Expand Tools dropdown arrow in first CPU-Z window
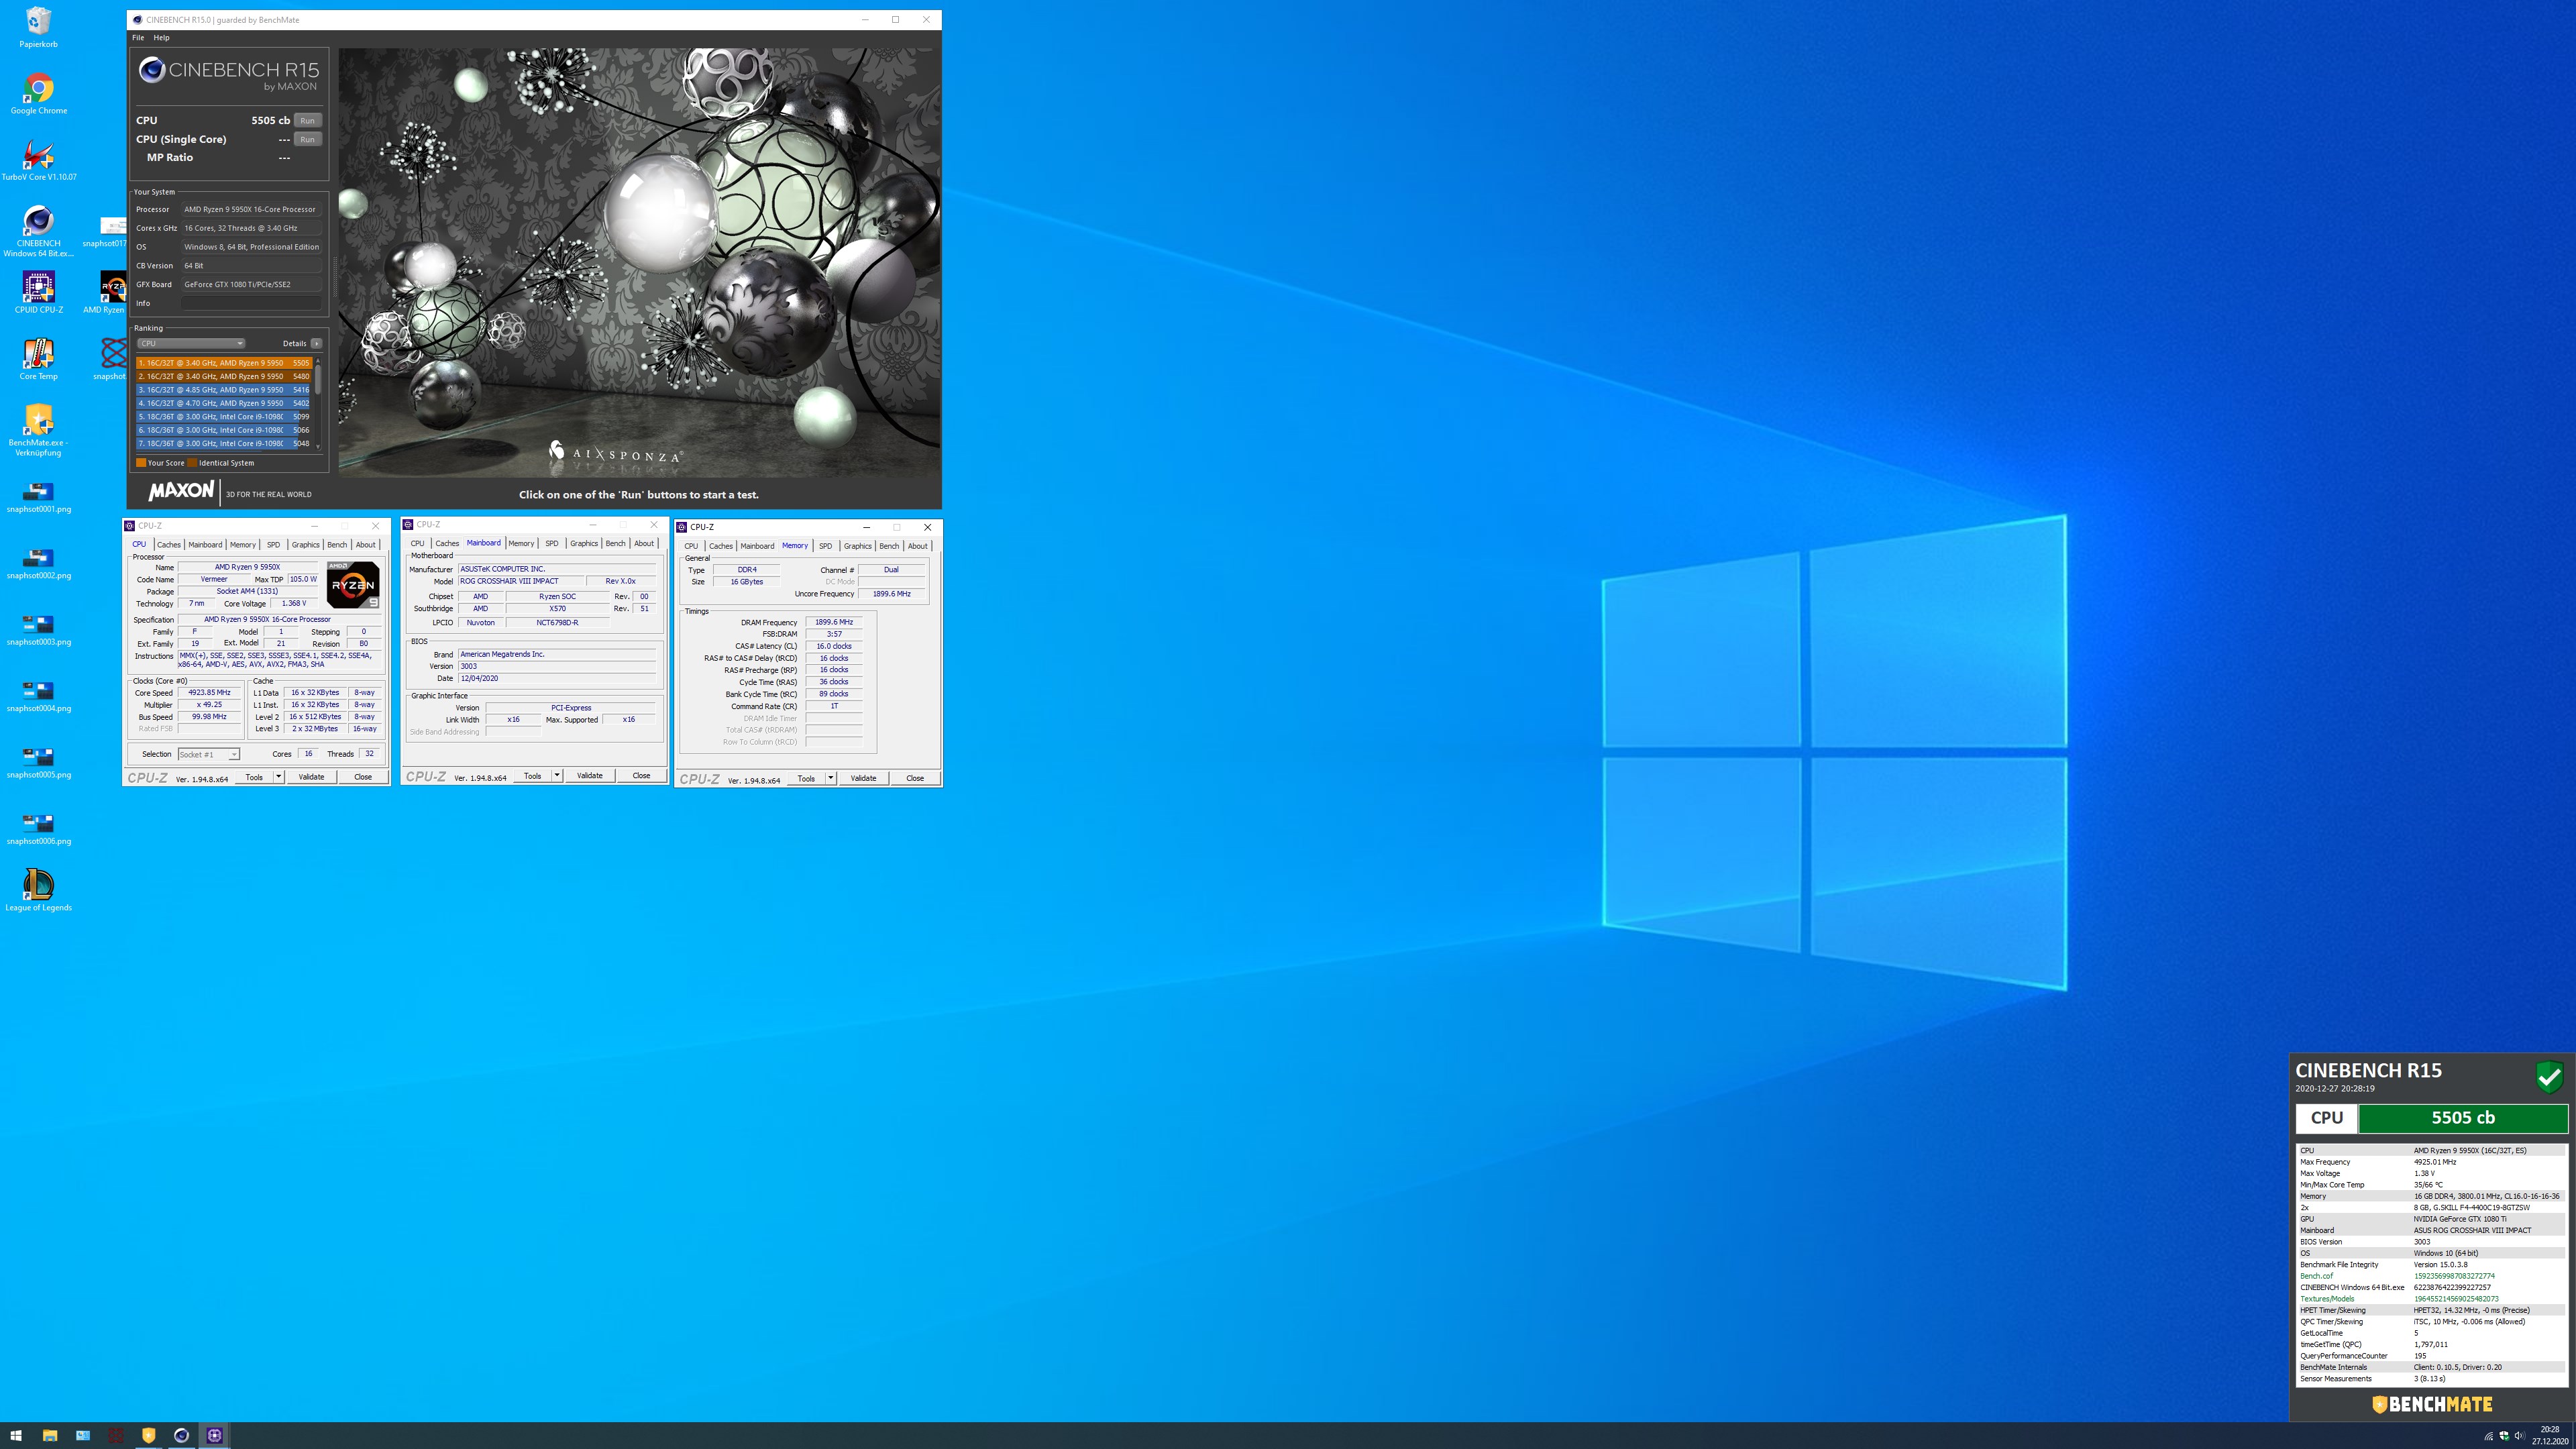The image size is (2576, 1449). (278, 777)
